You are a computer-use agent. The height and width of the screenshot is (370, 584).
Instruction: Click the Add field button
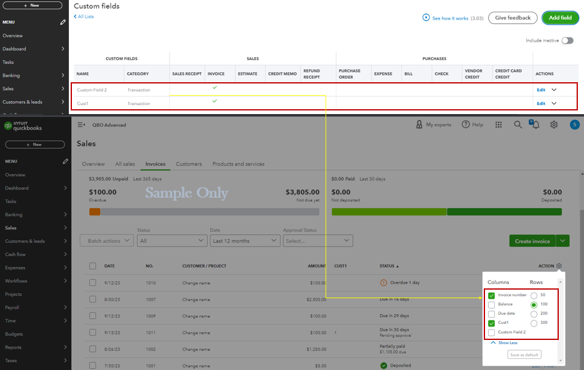click(559, 18)
